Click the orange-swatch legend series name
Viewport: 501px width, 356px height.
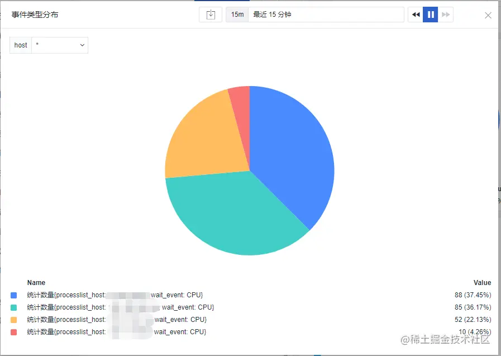click(117, 320)
